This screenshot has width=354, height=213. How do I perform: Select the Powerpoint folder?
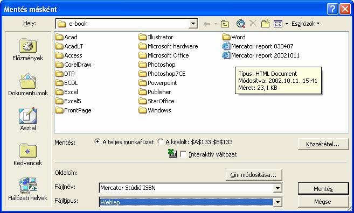point(158,83)
